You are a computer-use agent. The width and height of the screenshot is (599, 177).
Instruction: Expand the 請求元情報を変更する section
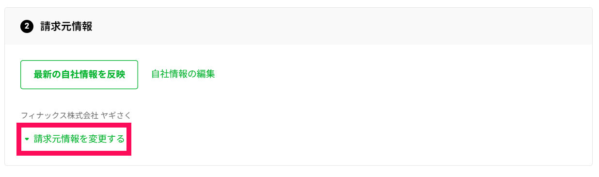pyautogui.click(x=74, y=139)
